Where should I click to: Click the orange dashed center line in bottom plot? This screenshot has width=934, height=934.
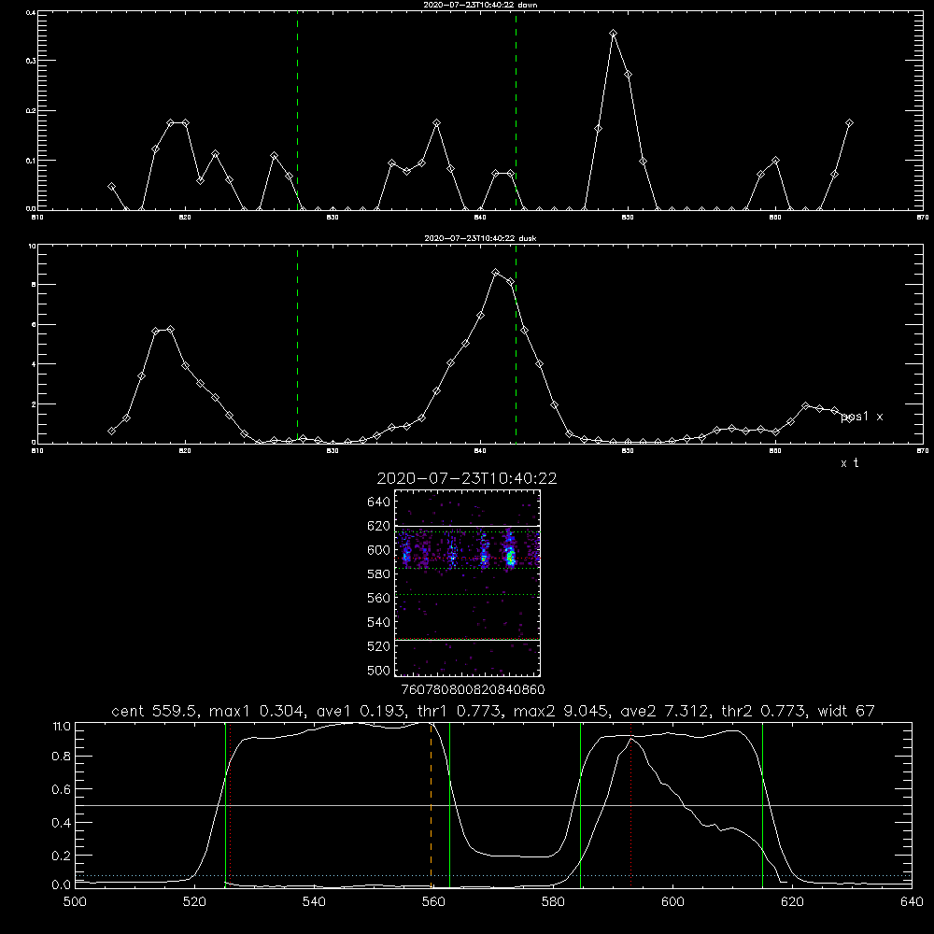click(x=431, y=805)
